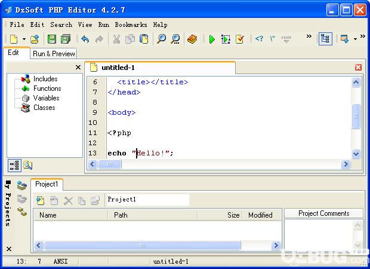Open dropdown arrow beside window icon
Screen dimensions: 370x269
point(355,39)
